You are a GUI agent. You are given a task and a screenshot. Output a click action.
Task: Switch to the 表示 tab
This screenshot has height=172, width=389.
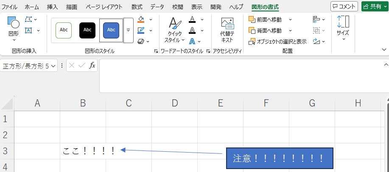[x=196, y=7]
